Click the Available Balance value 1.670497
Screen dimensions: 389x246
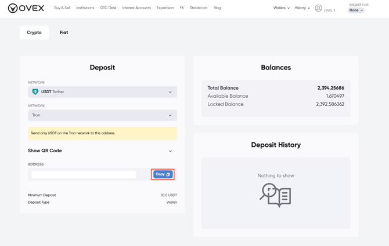[x=335, y=96]
